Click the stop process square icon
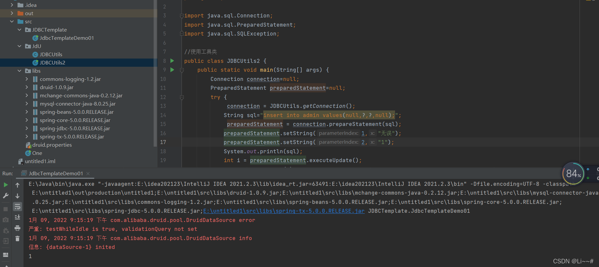599x267 pixels. [6, 209]
